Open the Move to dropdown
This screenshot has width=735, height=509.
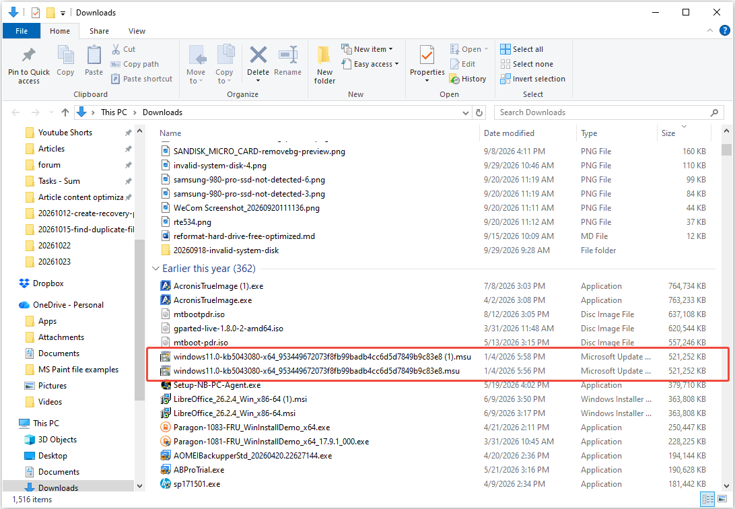[196, 77]
